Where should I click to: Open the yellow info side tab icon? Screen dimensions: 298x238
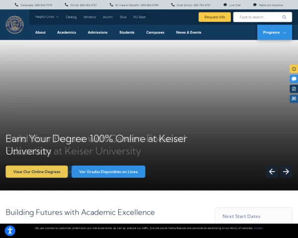point(294,69)
